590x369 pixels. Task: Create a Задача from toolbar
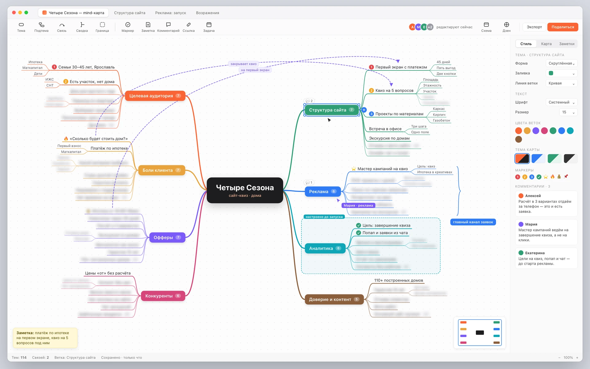209,27
